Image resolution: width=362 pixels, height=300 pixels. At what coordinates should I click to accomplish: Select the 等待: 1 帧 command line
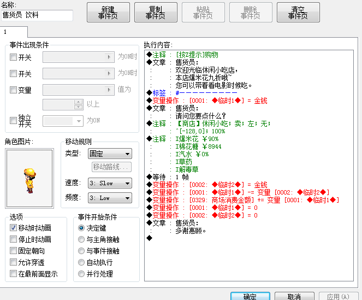tap(249, 177)
